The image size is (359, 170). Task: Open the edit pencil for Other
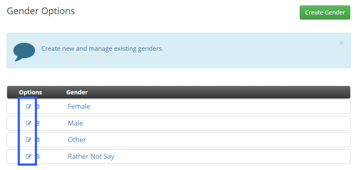28,140
